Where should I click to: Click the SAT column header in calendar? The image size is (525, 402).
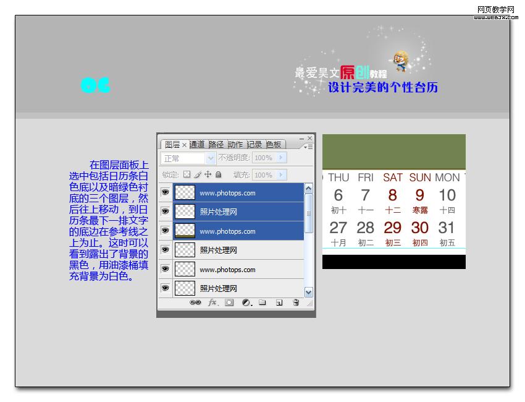tap(392, 177)
